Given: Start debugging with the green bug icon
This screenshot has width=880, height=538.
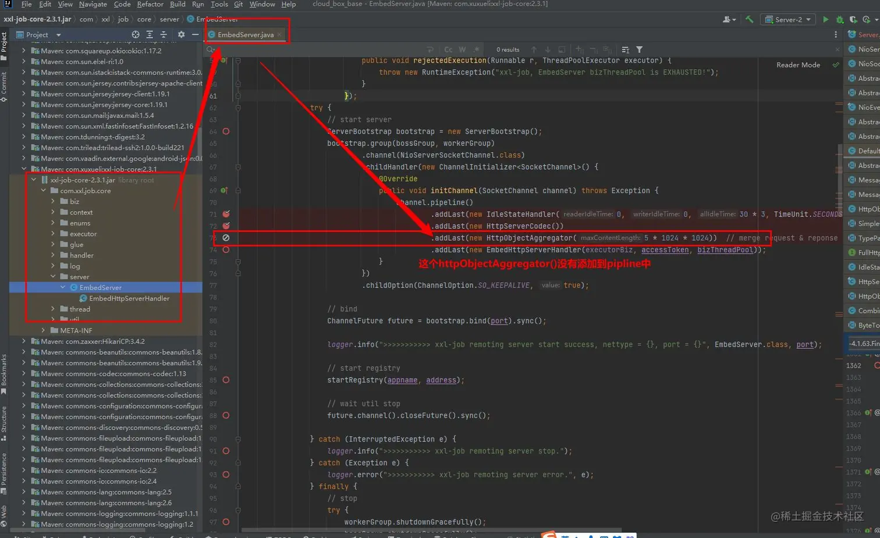Looking at the screenshot, I should pyautogui.click(x=839, y=19).
